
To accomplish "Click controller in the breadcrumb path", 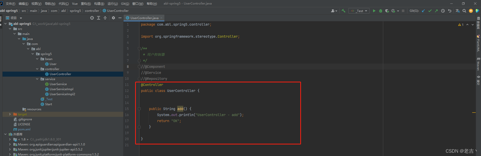I will point(92,11).
